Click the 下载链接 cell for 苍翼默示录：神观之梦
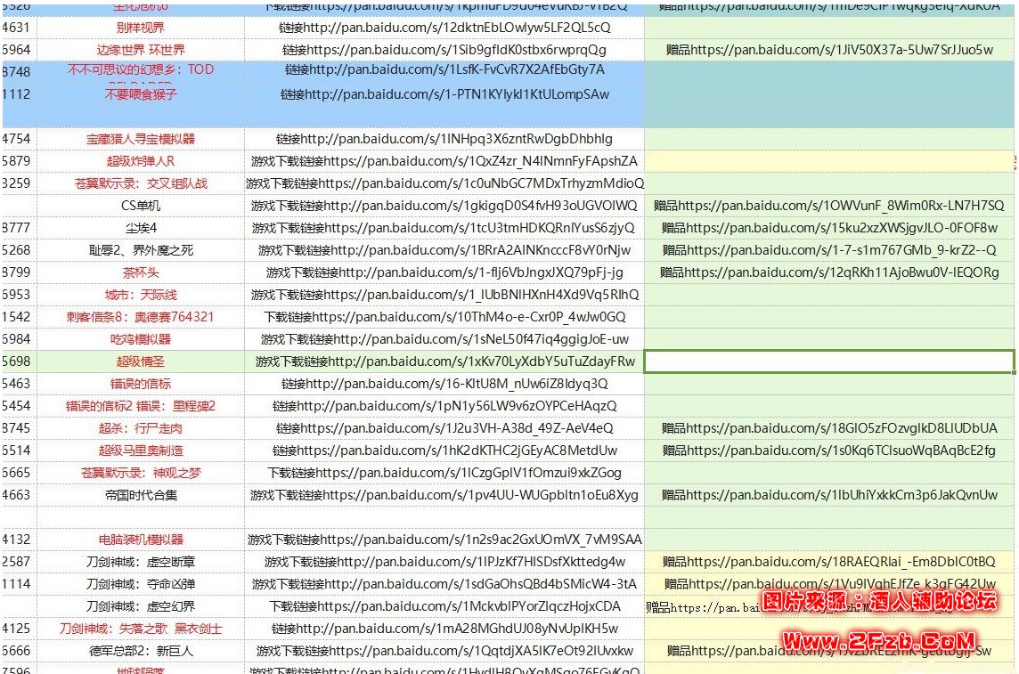The width and height of the screenshot is (1019, 674). pos(444,474)
